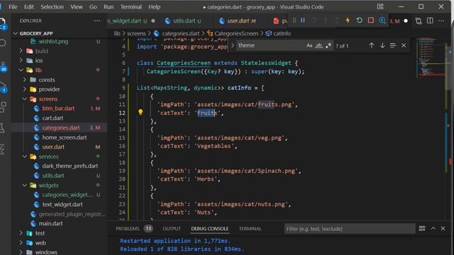
Task: Open dark_theme_prefs.dart in the explorer
Action: (x=70, y=166)
